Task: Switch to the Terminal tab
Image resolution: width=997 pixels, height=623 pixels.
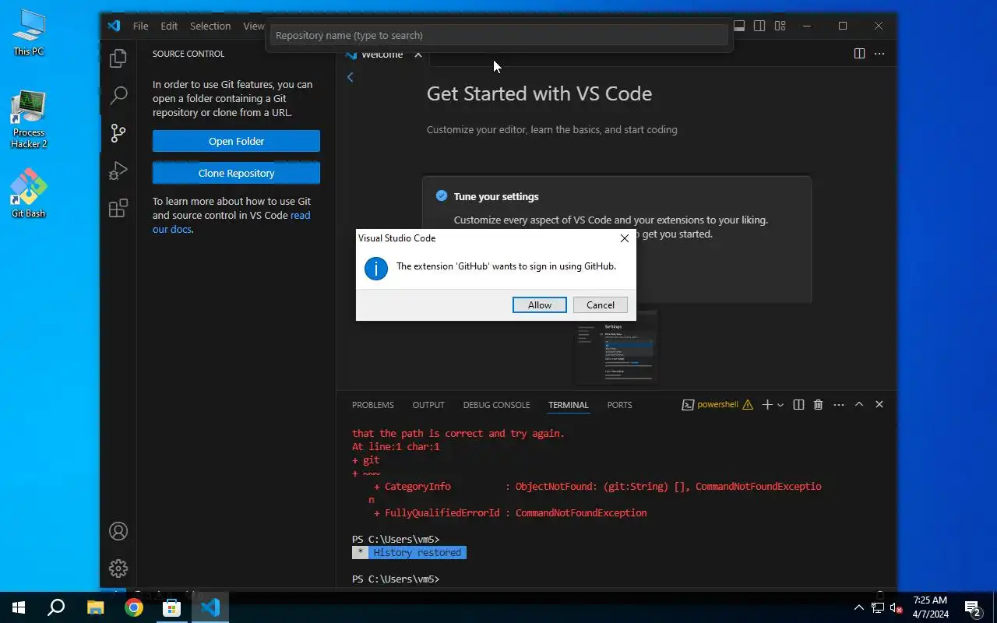Action: point(568,405)
